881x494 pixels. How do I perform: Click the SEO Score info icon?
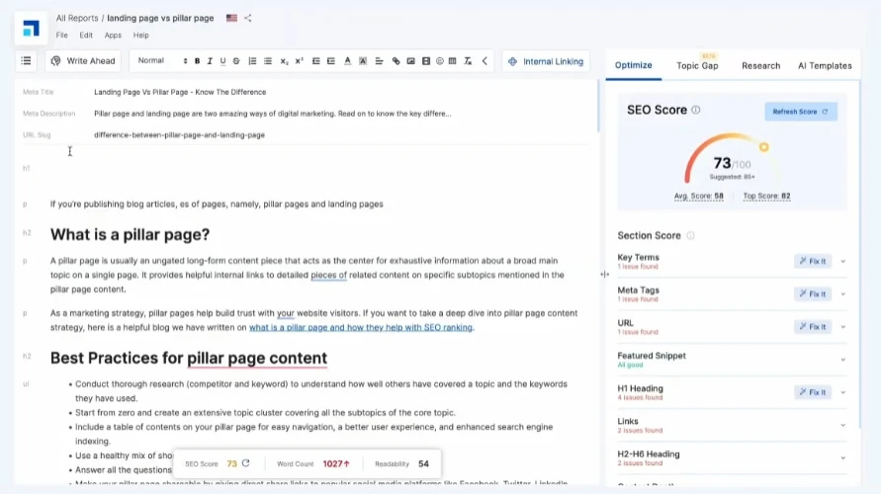[695, 110]
